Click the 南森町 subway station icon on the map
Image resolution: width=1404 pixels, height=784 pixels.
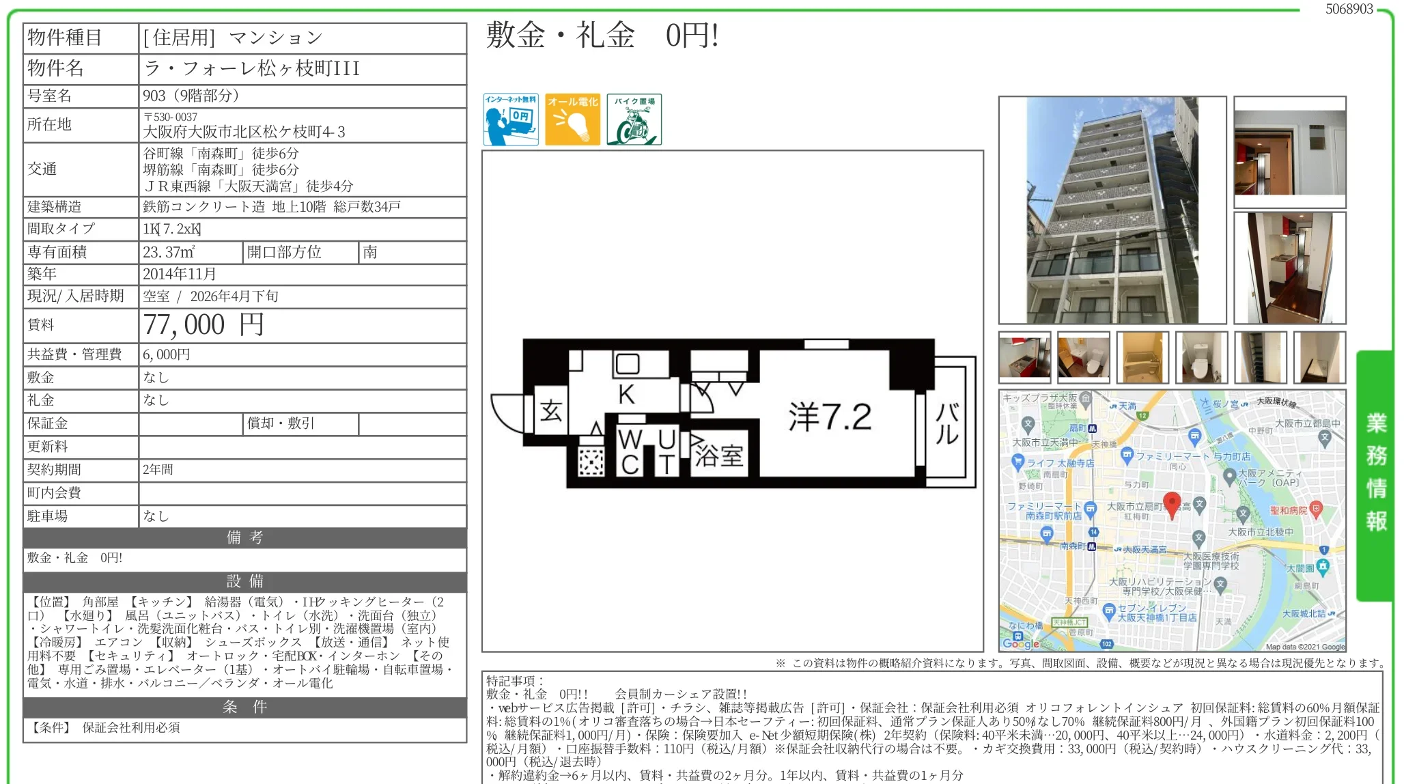1091,546
